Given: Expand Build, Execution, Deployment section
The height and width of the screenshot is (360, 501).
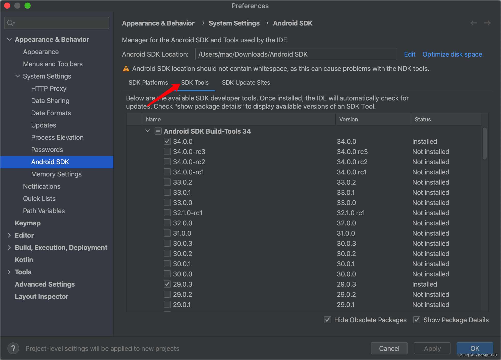Looking at the screenshot, I should (9, 247).
